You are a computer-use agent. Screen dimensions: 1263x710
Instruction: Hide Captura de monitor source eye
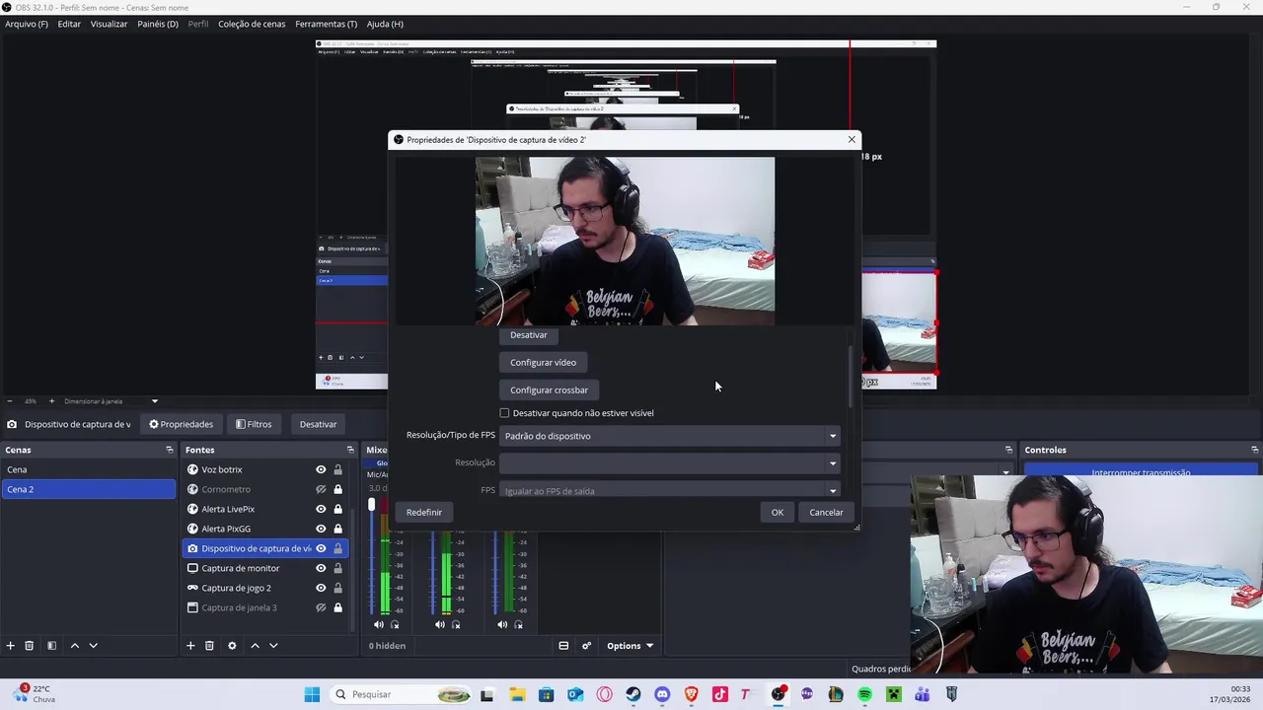(321, 568)
